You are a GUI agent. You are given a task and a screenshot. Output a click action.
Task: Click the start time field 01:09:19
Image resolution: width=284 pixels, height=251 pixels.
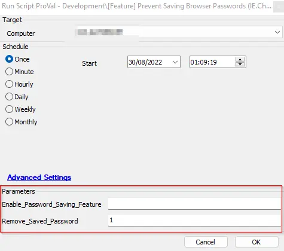tap(212, 62)
